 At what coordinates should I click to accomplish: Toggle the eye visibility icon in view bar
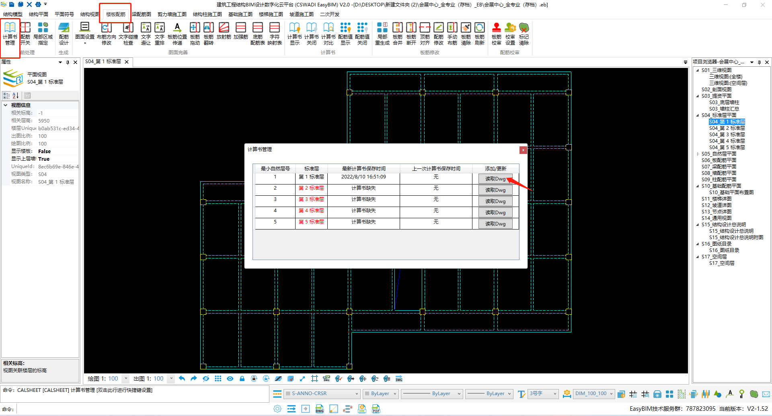[230, 379]
